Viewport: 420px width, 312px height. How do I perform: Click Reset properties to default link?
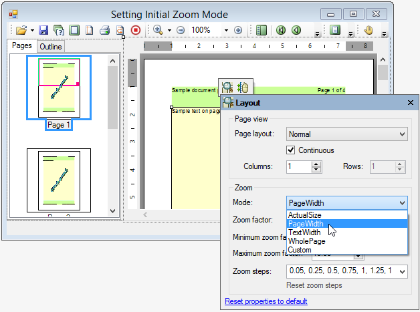[x=266, y=301]
